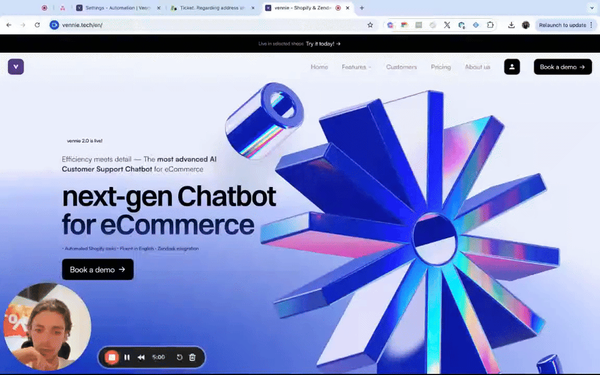Close the Ticket Regarding address tab
The height and width of the screenshot is (375, 600).
tap(253, 8)
